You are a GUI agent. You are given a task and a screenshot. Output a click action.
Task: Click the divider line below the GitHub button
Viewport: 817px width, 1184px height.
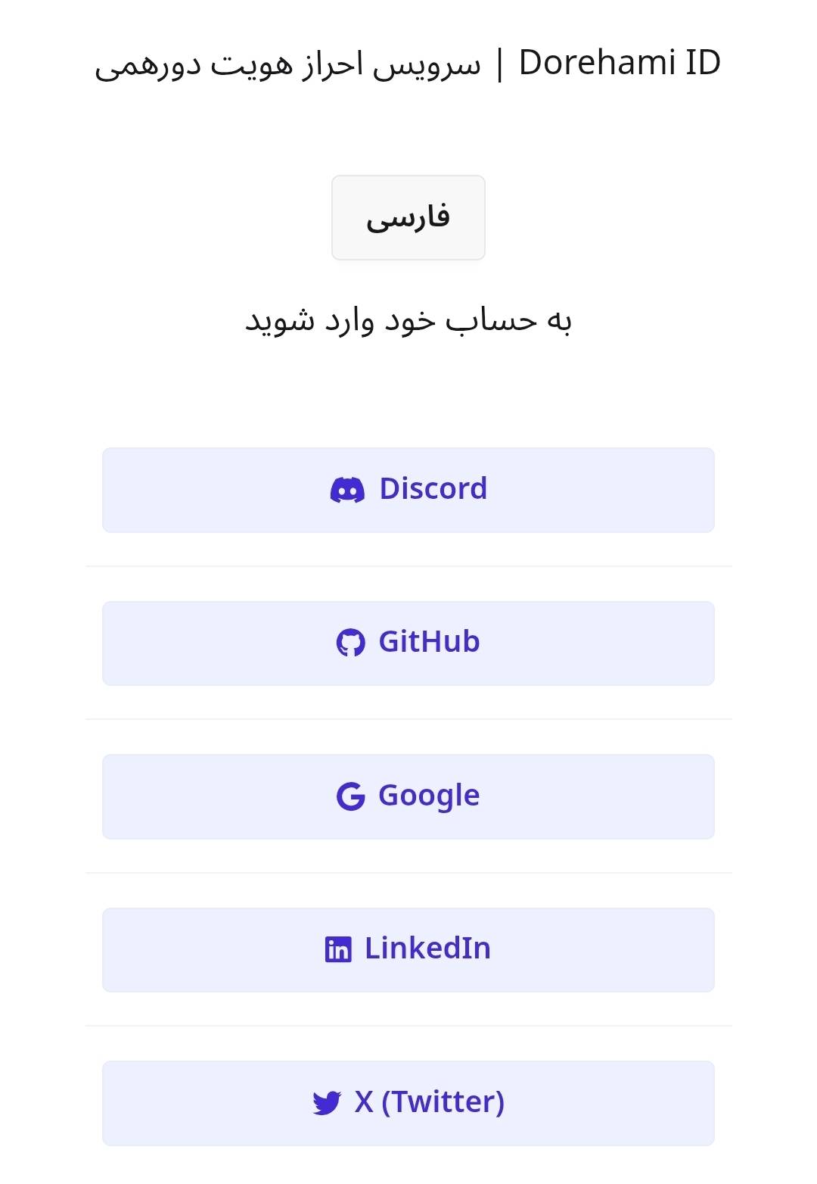(x=408, y=719)
